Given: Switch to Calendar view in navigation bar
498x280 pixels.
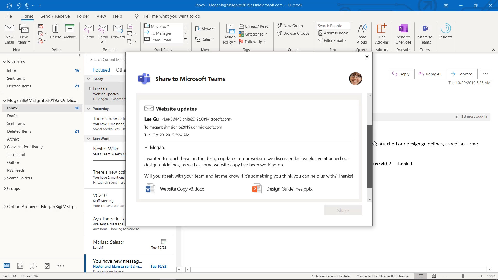Looking at the screenshot, I should click(20, 266).
